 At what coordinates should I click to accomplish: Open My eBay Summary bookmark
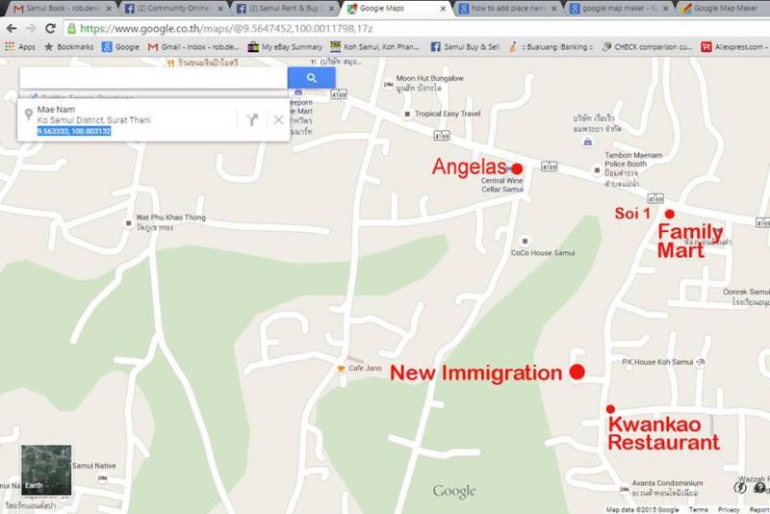point(285,46)
